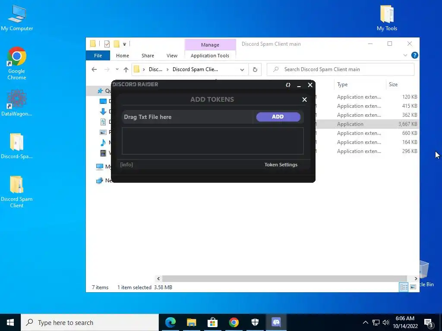The image size is (442, 331).
Task: Click the empty token list box
Action: coord(212,141)
